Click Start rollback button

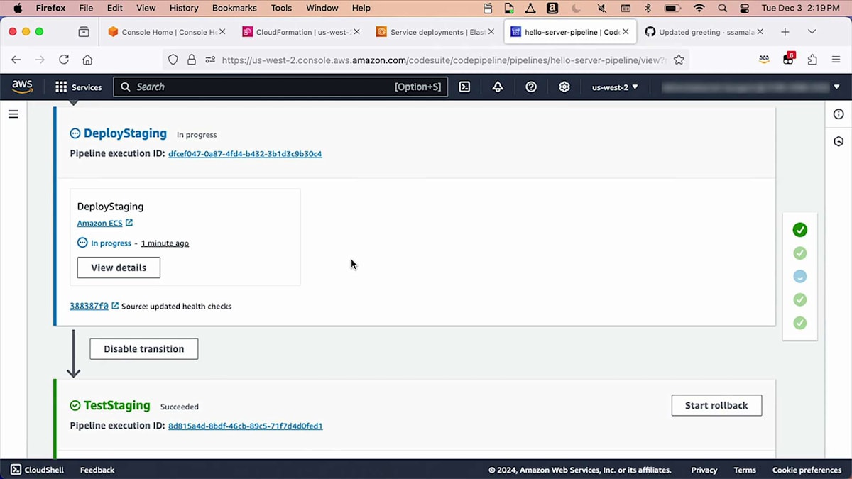(x=716, y=405)
